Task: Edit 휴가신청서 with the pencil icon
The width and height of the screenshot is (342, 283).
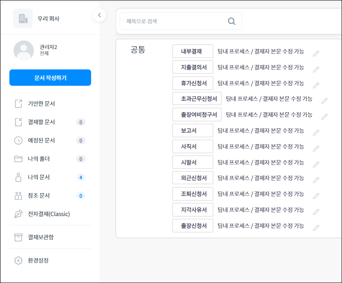Action: 316,85
